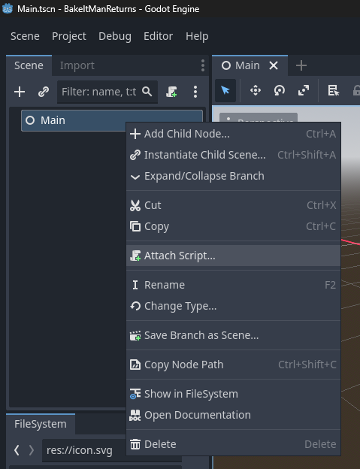Screen dimensions: 360x469
Task: Choose Cut from the context menu
Action: tap(234, 205)
